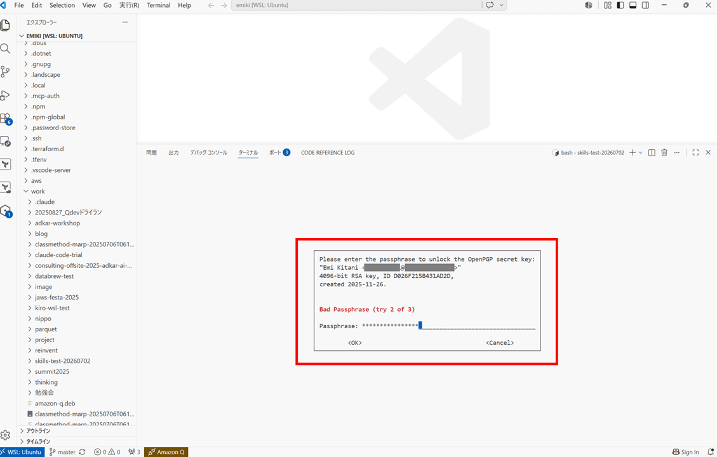Expand the .password-store folder
The height and width of the screenshot is (457, 717).
(x=77, y=128)
